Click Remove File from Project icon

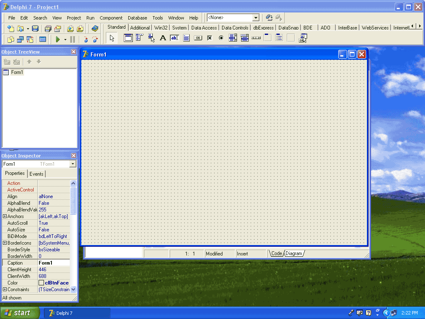pyautogui.click(x=80, y=29)
